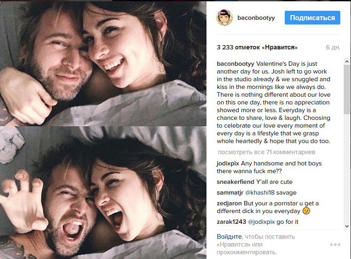
Task: Open sammatjr commenter profile
Action: coord(230,192)
